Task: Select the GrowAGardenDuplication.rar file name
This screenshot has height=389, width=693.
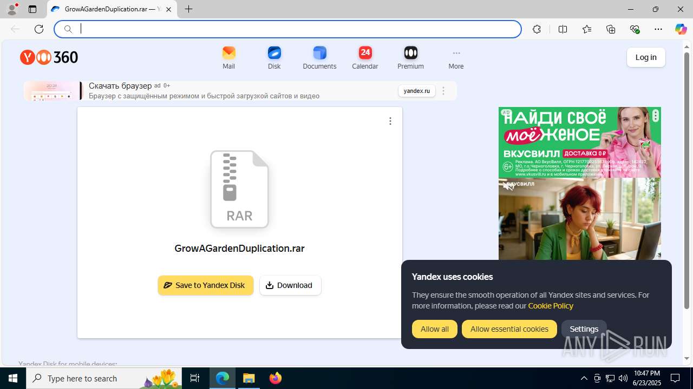Action: [239, 249]
